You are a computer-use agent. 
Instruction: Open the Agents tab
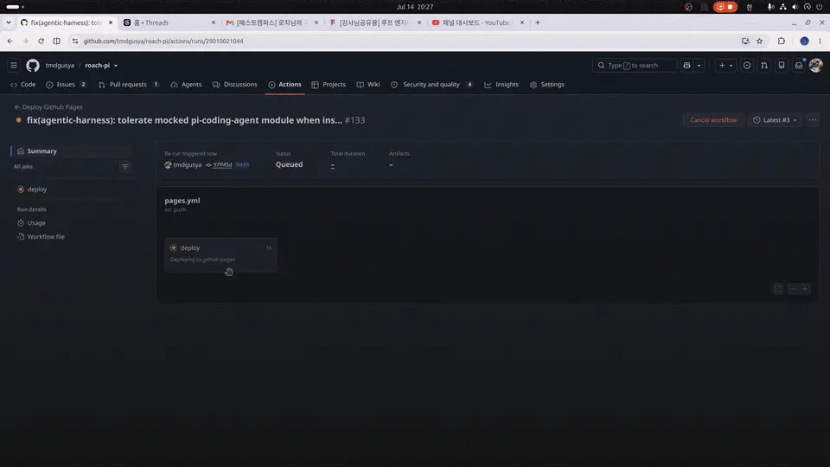pos(186,84)
